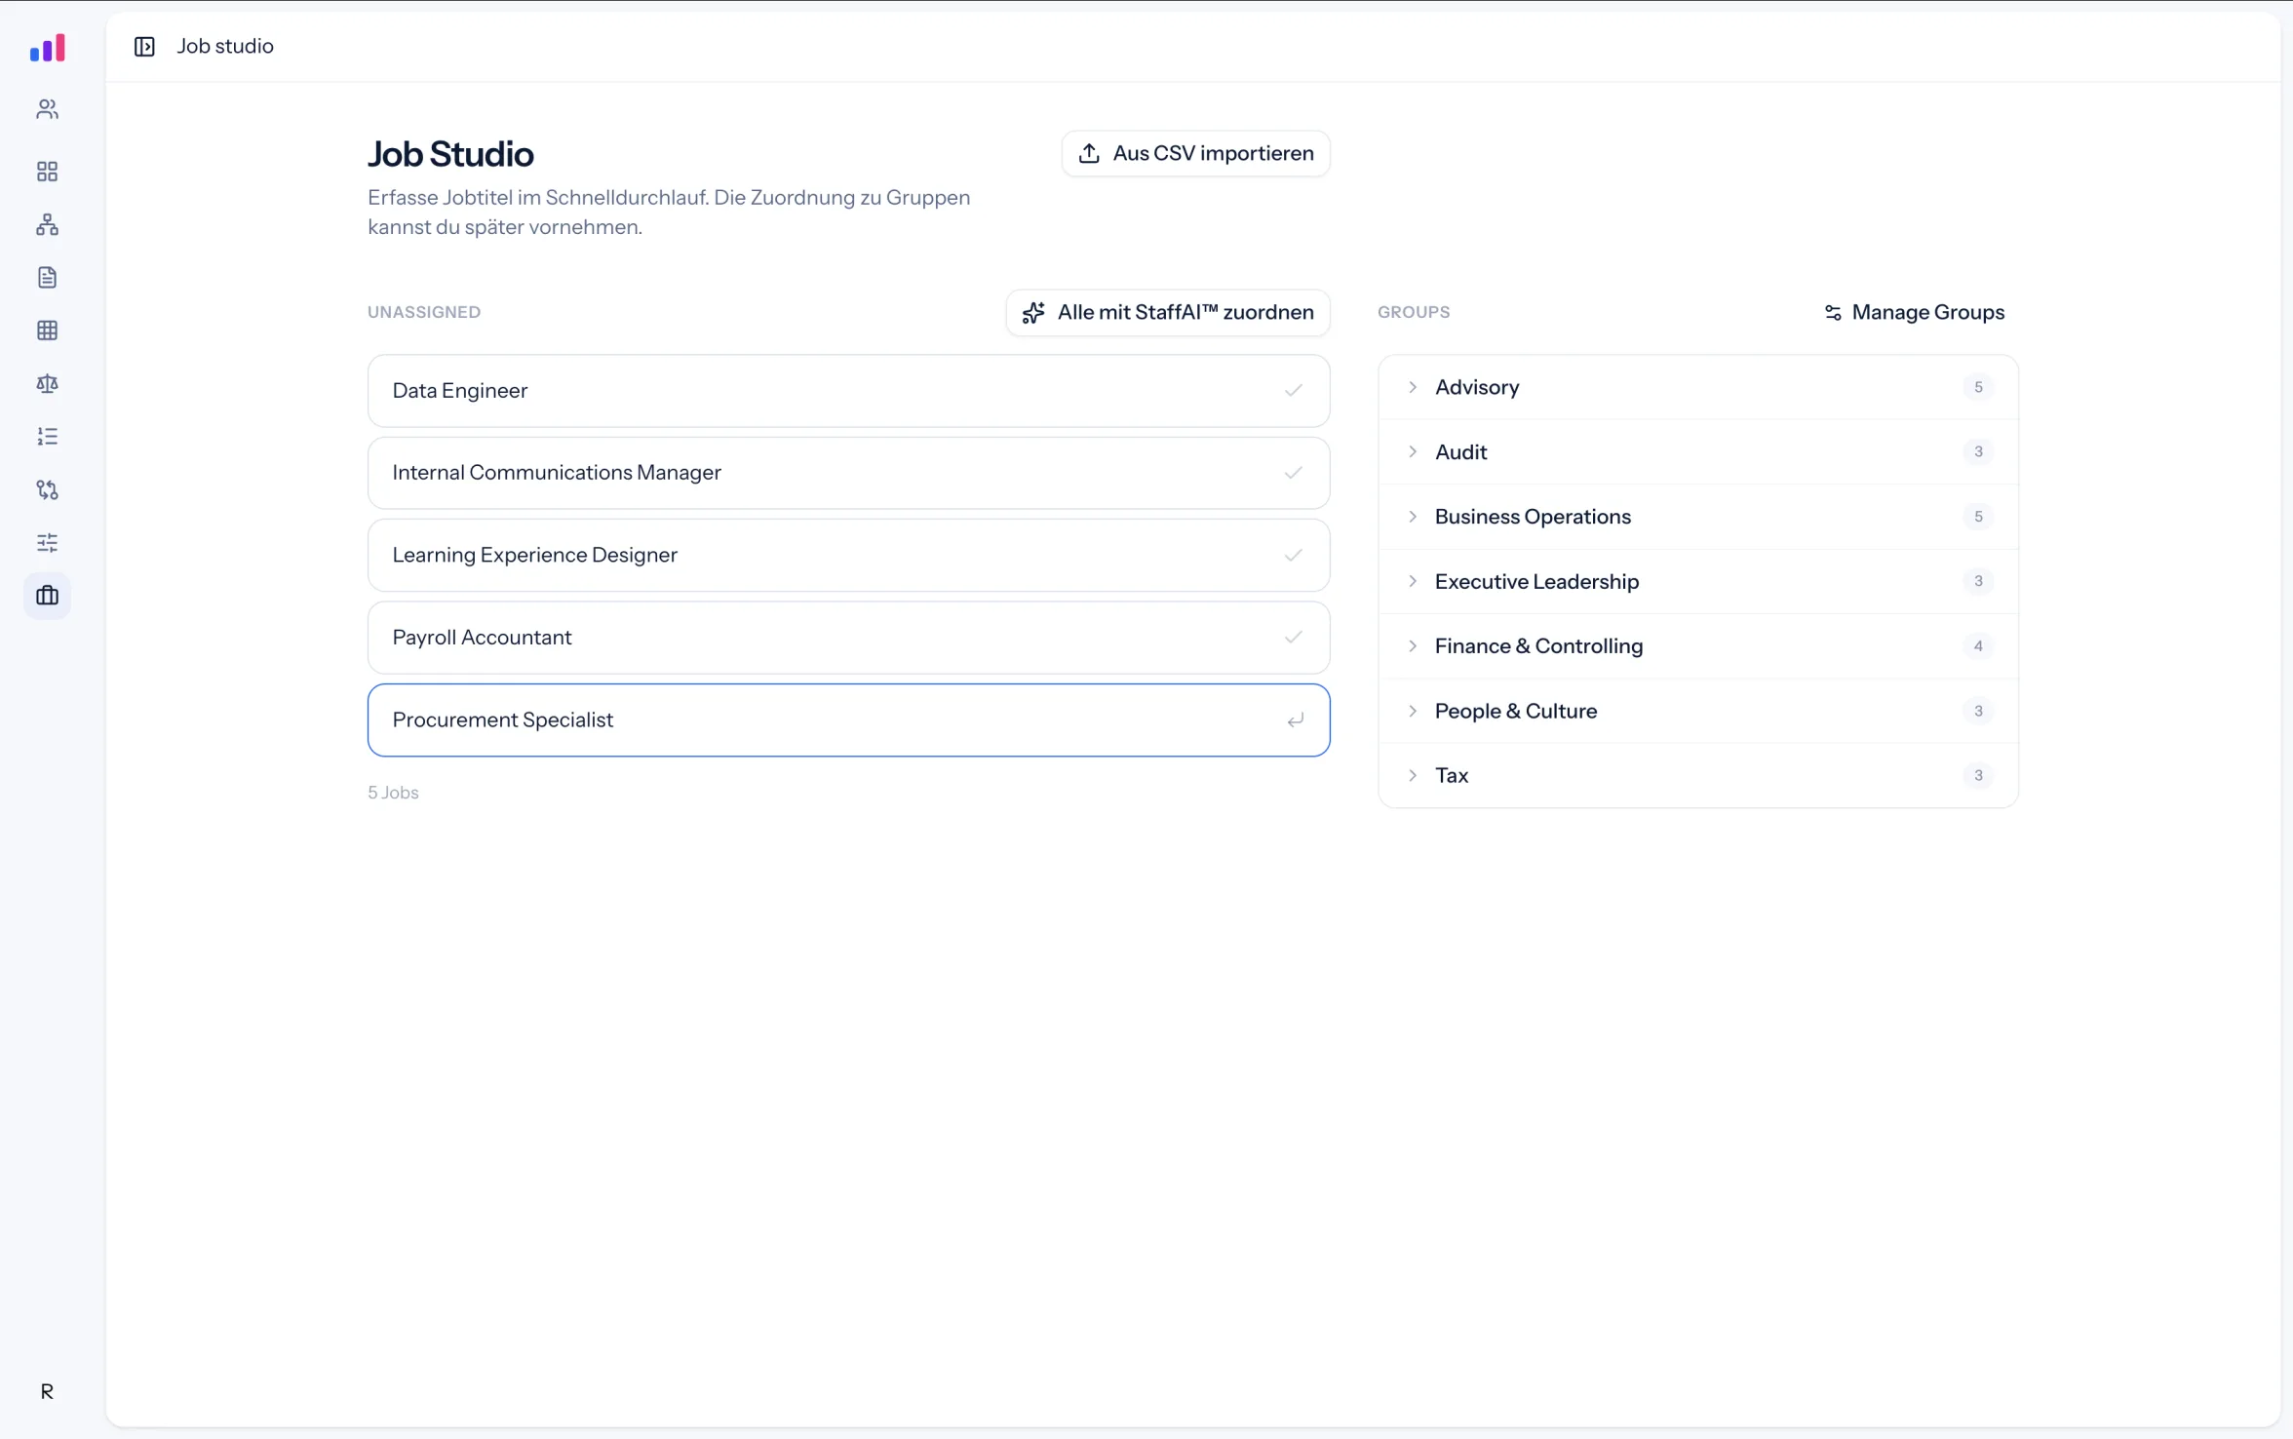Open the table sidebar icon
The height and width of the screenshot is (1439, 2293).
[47, 331]
